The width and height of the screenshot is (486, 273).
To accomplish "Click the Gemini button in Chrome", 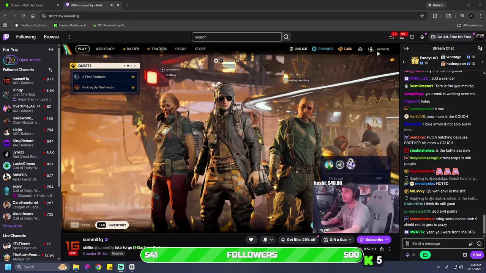I will coord(436,5).
